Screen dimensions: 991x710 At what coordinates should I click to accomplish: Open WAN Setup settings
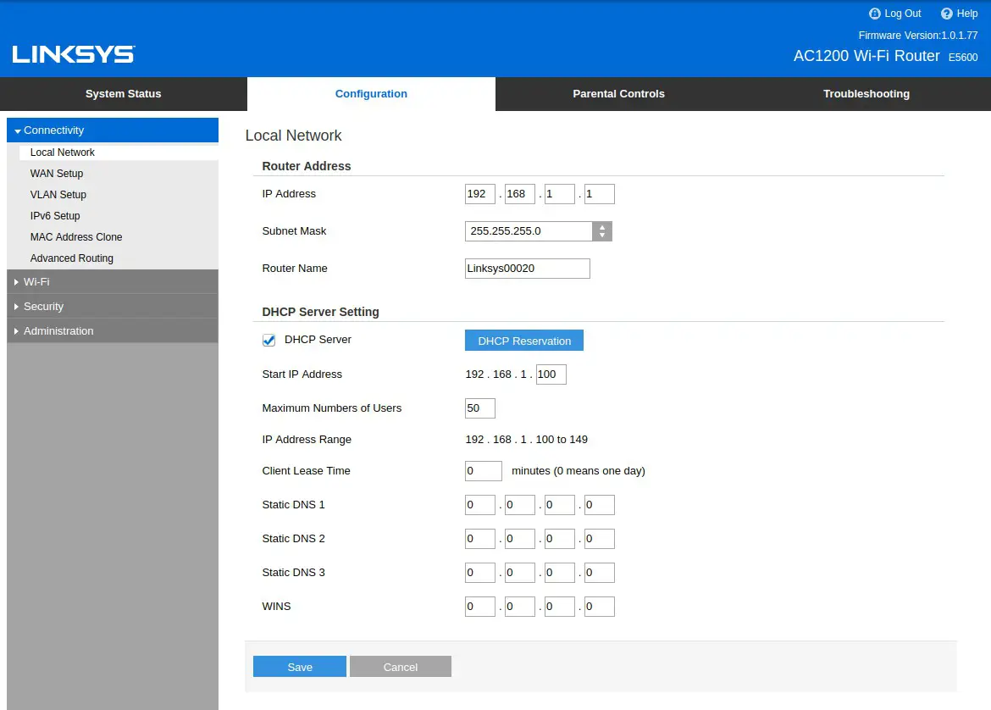tap(56, 173)
